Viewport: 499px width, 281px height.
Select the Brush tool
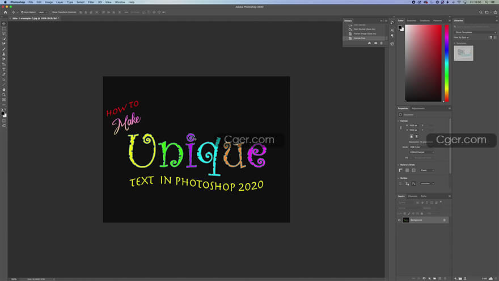coord(4,49)
